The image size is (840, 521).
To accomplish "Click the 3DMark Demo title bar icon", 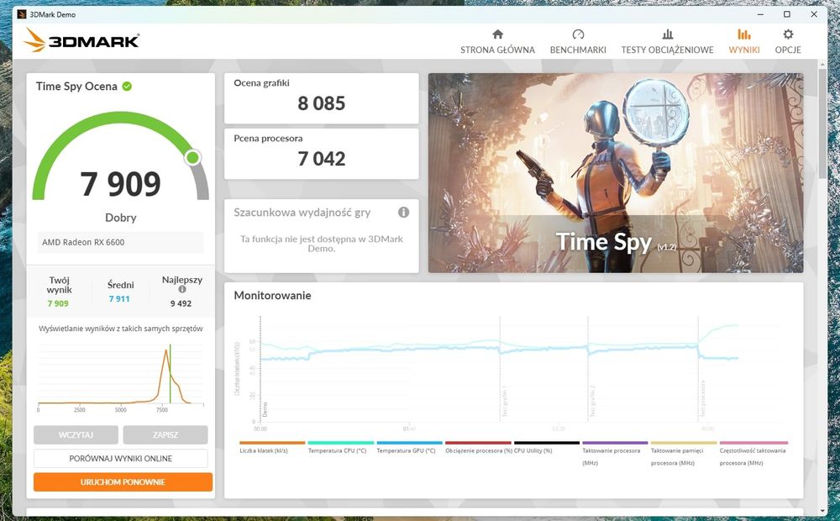I will click(22, 14).
